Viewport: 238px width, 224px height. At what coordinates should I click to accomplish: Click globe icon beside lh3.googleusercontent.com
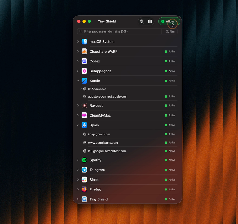click(85, 151)
